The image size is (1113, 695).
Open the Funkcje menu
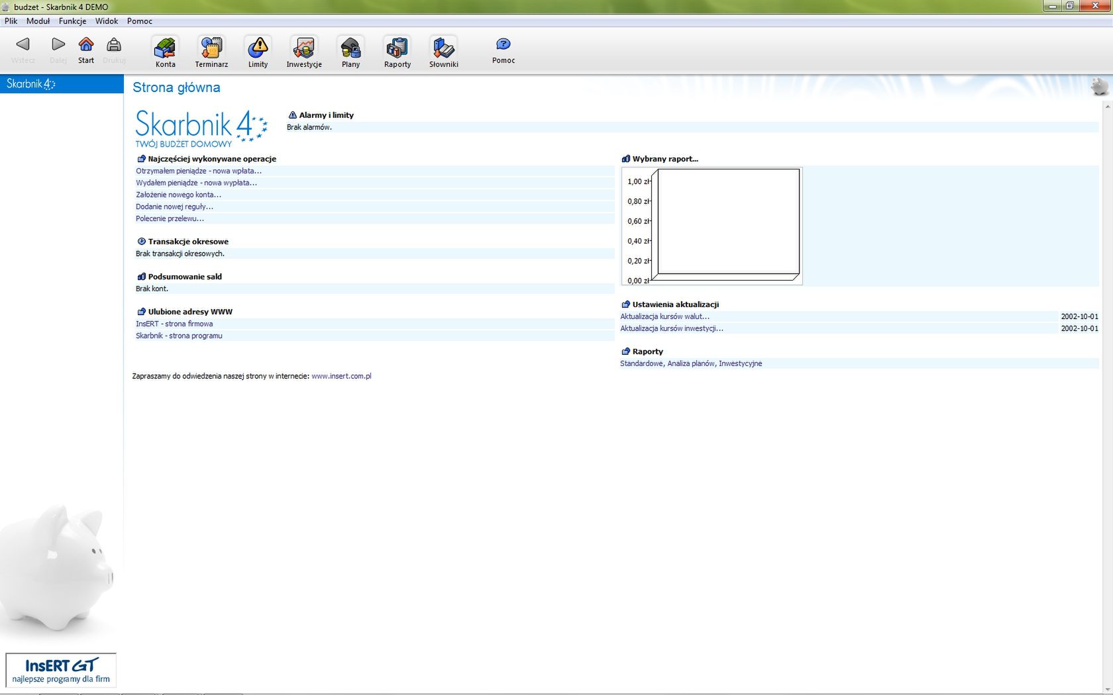pos(72,21)
